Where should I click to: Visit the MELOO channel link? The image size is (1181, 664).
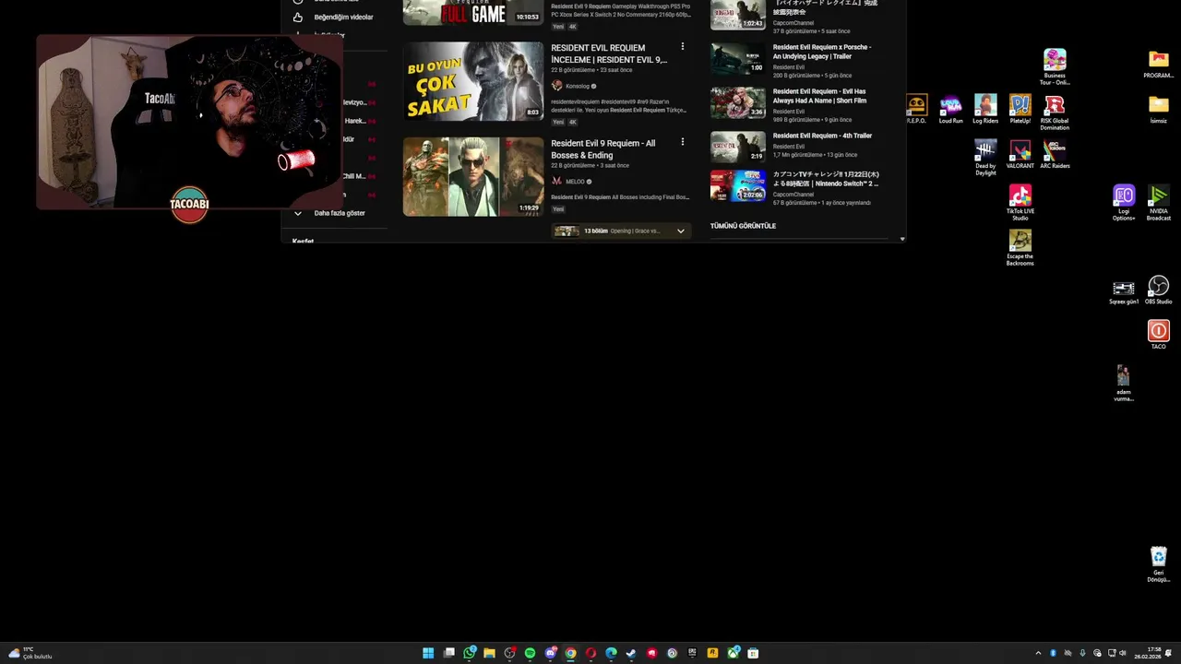575,182
